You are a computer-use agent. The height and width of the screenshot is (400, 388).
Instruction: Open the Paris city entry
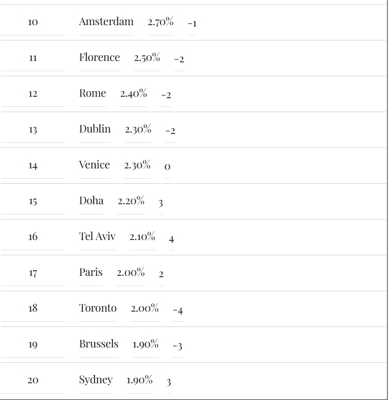click(91, 272)
